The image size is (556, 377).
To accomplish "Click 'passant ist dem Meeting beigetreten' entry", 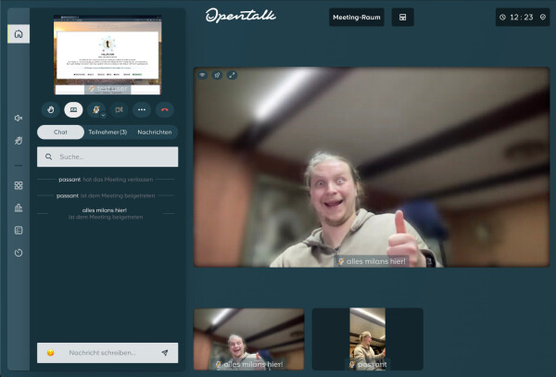I will pyautogui.click(x=106, y=195).
